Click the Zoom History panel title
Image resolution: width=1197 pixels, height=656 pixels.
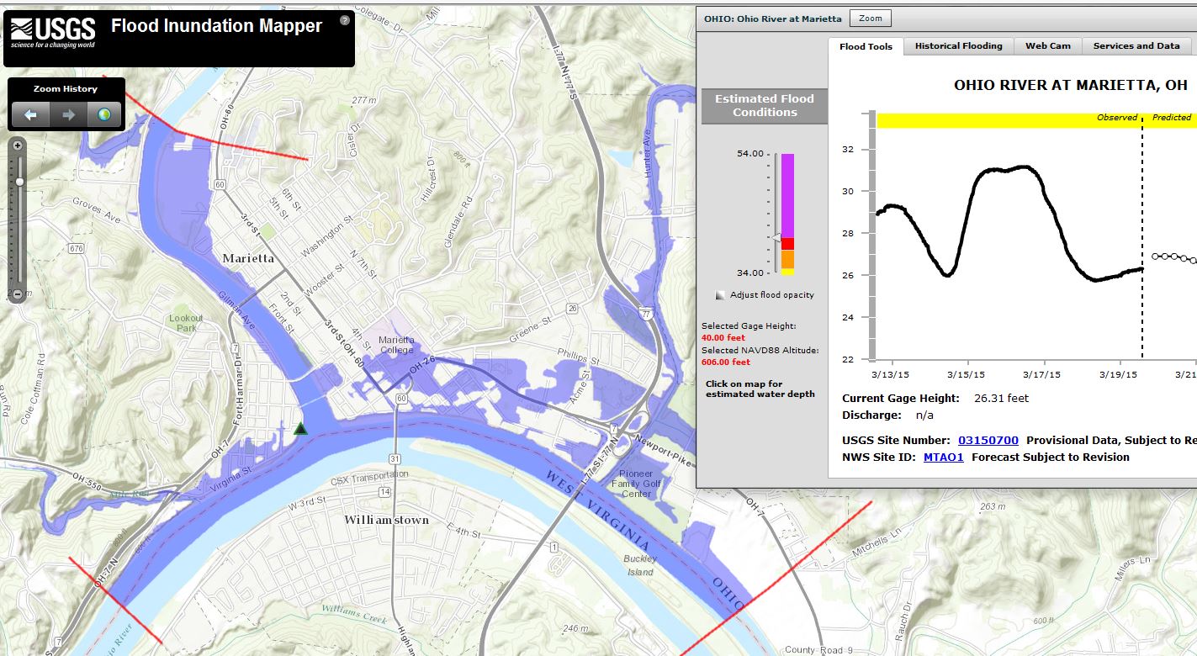pyautogui.click(x=66, y=88)
